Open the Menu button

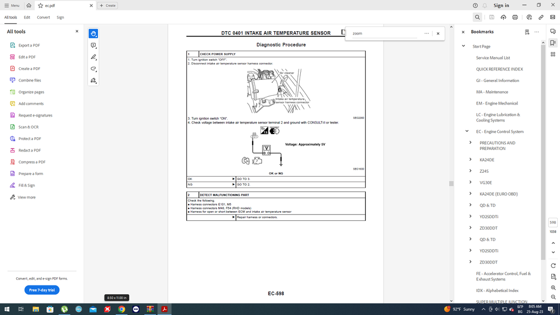click(12, 5)
